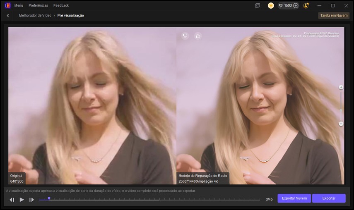Open the message screen icon in title bar
The image size is (354, 210).
(x=258, y=5)
